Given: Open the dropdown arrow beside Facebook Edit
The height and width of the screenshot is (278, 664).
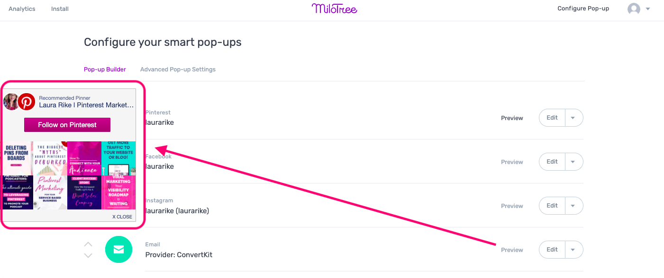Looking at the screenshot, I should [x=573, y=162].
